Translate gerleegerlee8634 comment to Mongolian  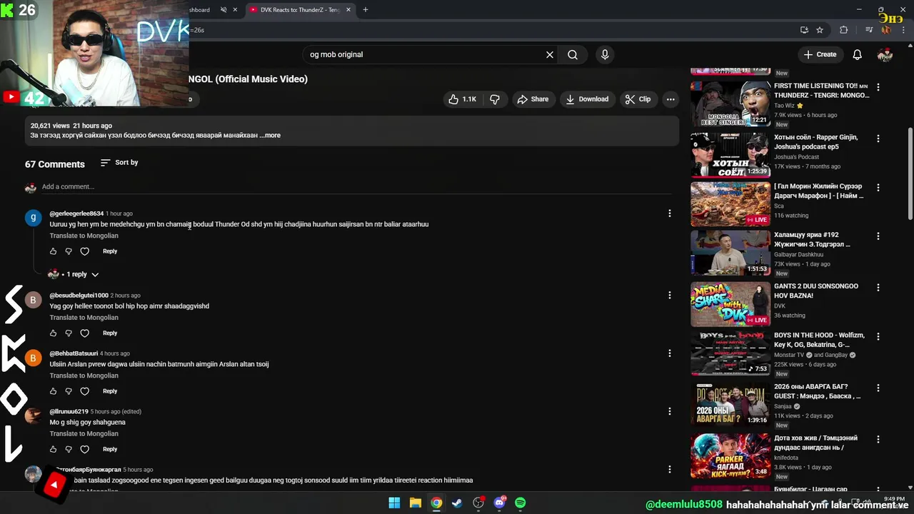tap(84, 236)
